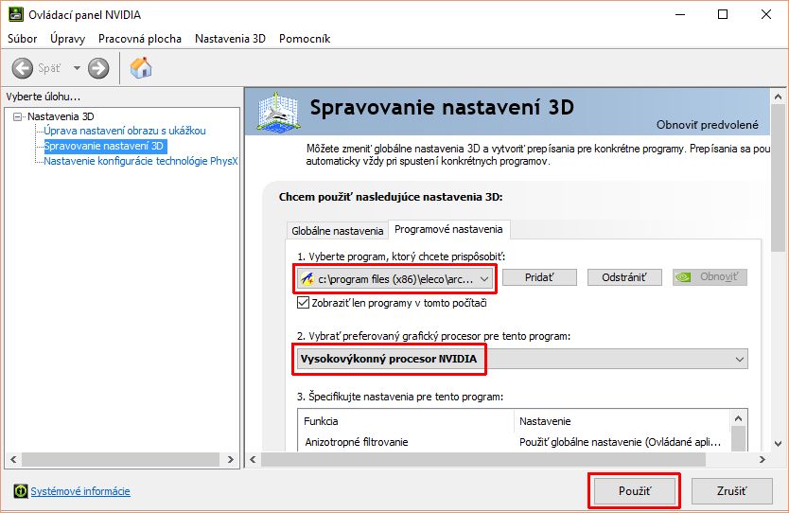Click the Obnoviť button with NVIDIA logo
Image resolution: width=789 pixels, height=513 pixels.
pyautogui.click(x=710, y=277)
